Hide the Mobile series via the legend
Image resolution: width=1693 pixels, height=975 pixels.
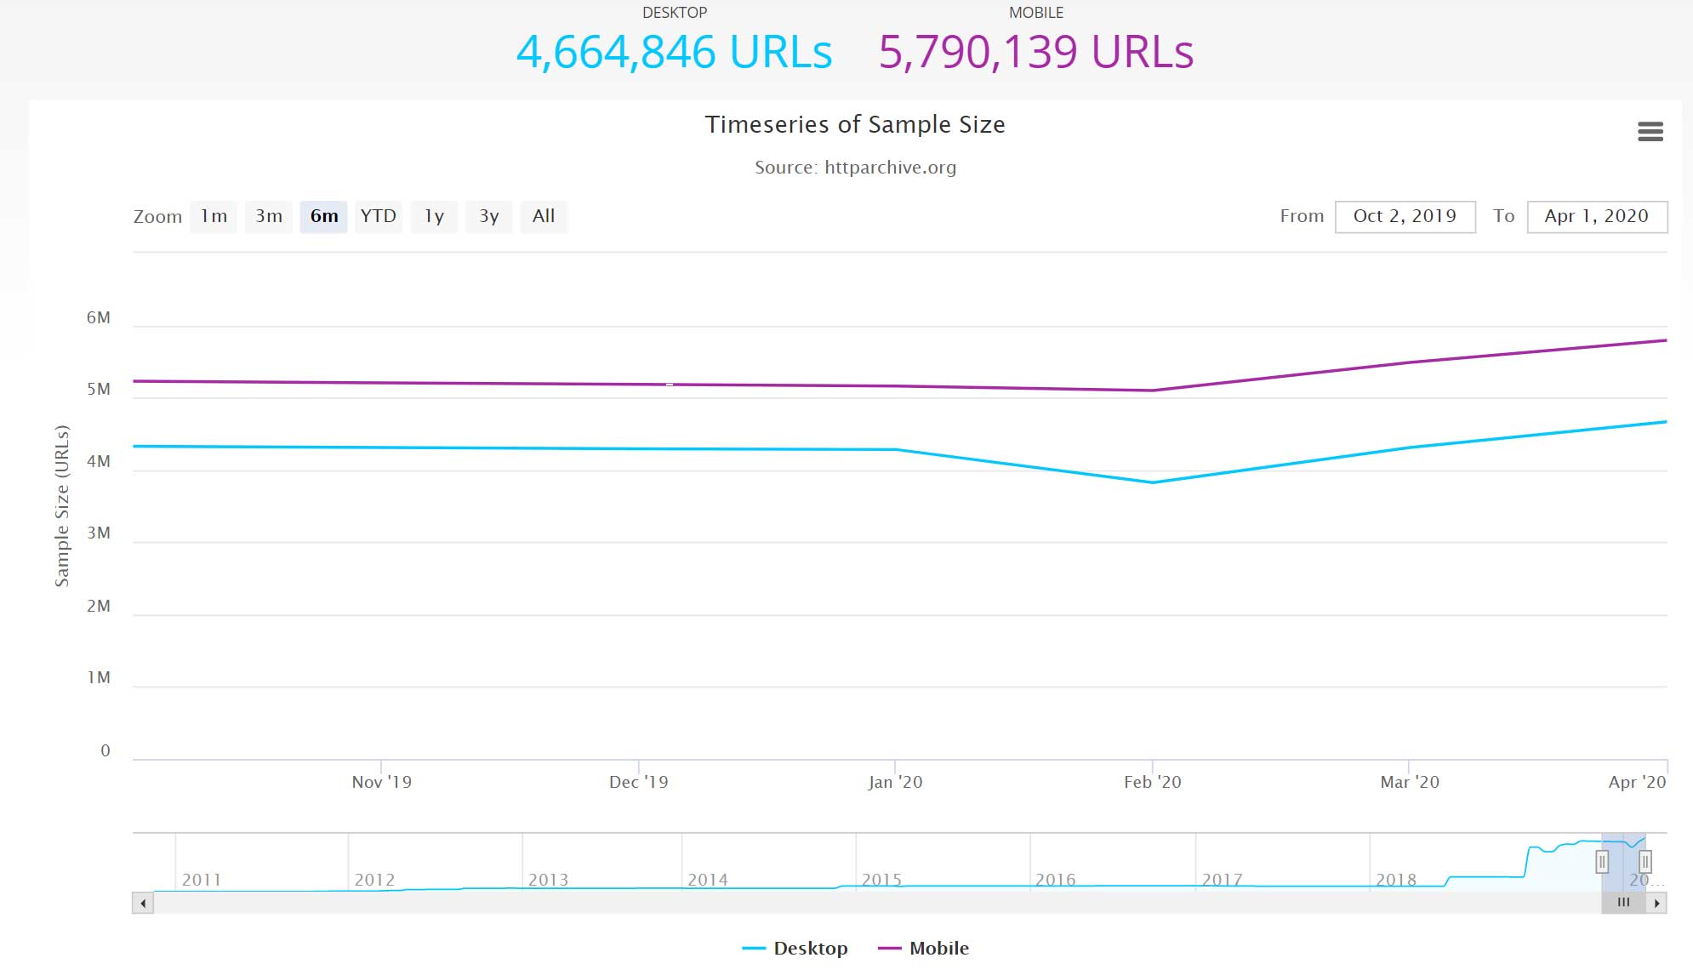pyautogui.click(x=923, y=947)
